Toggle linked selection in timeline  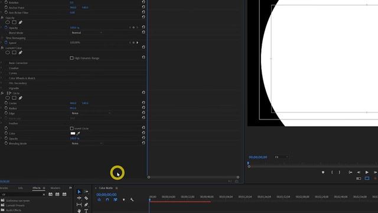pos(116,200)
